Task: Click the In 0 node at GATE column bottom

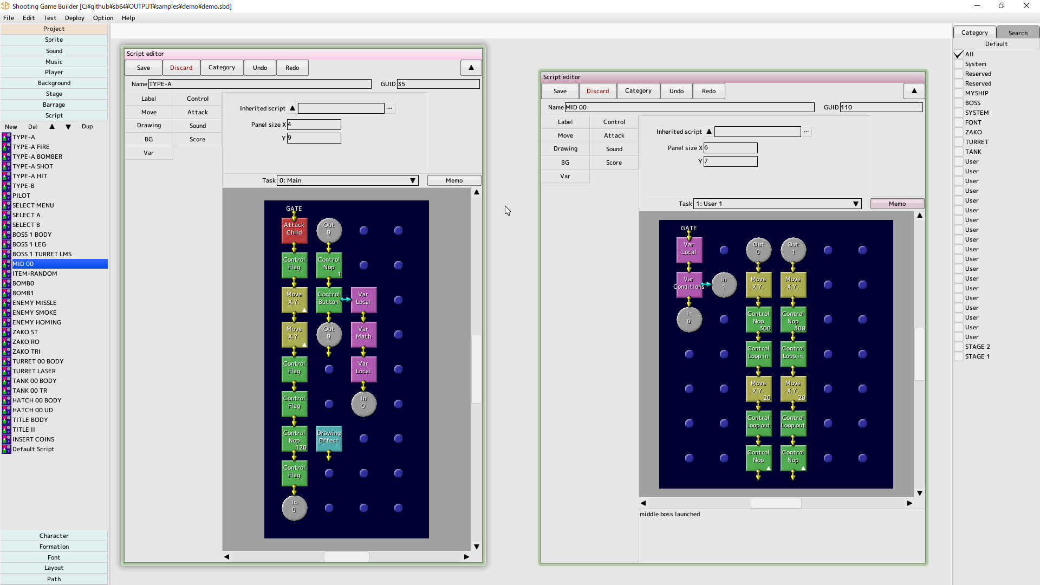Action: point(294,508)
